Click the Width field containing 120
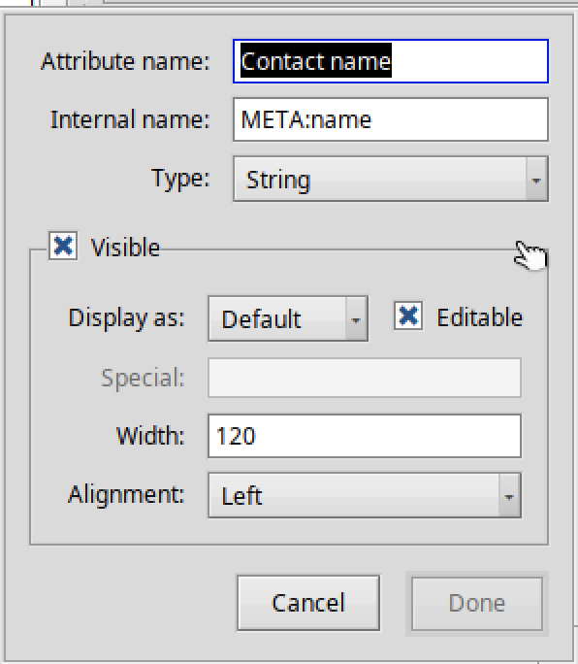 (365, 436)
